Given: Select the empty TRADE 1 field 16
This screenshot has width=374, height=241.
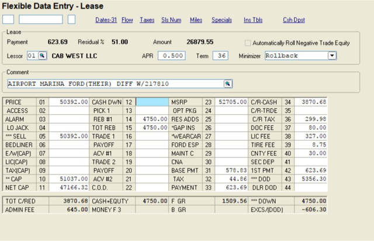Looking at the screenshot, I should [x=152, y=136].
